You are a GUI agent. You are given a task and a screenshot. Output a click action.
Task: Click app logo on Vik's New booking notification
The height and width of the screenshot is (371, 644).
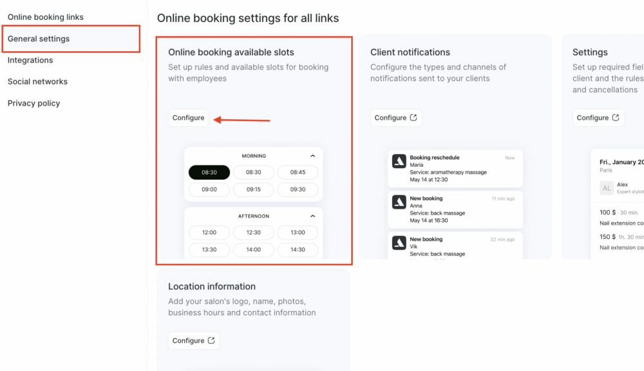399,243
